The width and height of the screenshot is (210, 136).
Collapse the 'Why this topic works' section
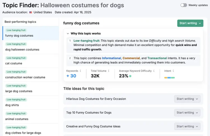tap(68, 33)
